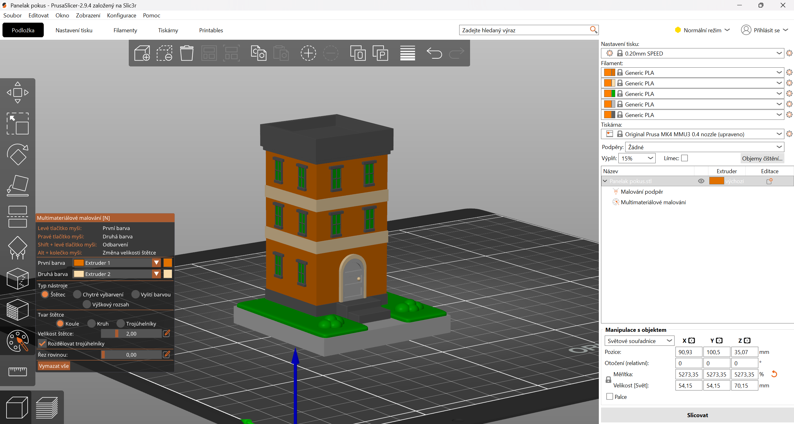Image resolution: width=794 pixels, height=424 pixels.
Task: Switch to sliced layers preview view
Action: pos(47,407)
